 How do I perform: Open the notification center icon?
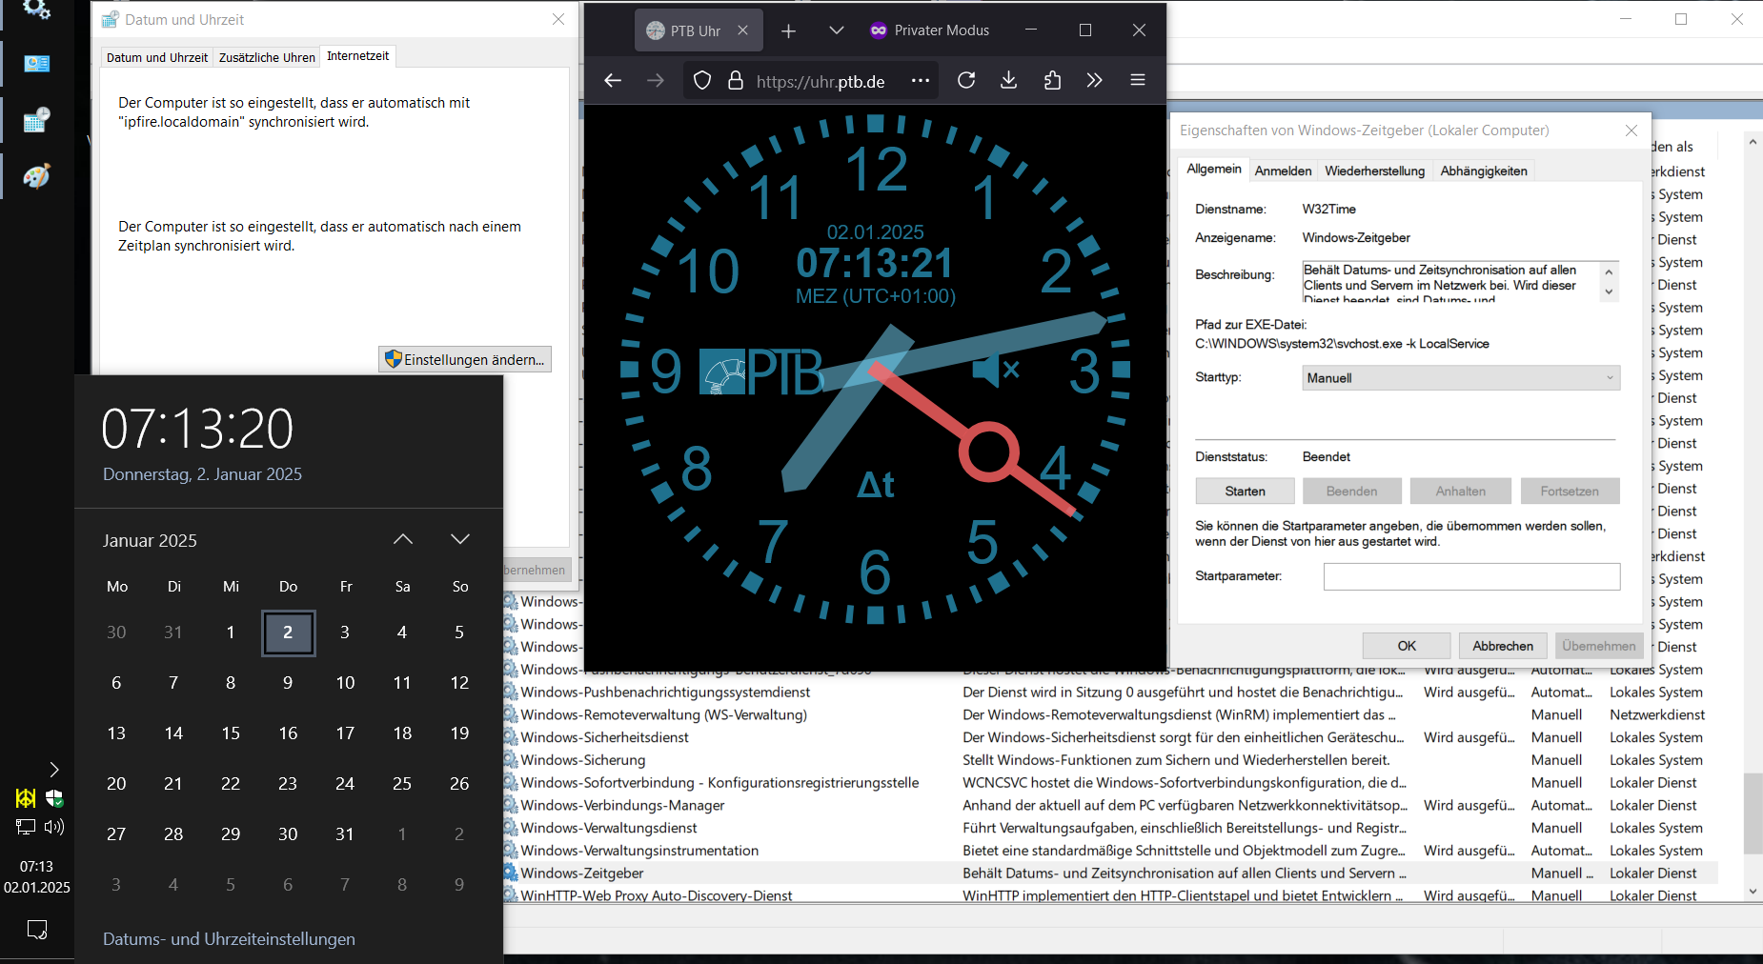37,930
